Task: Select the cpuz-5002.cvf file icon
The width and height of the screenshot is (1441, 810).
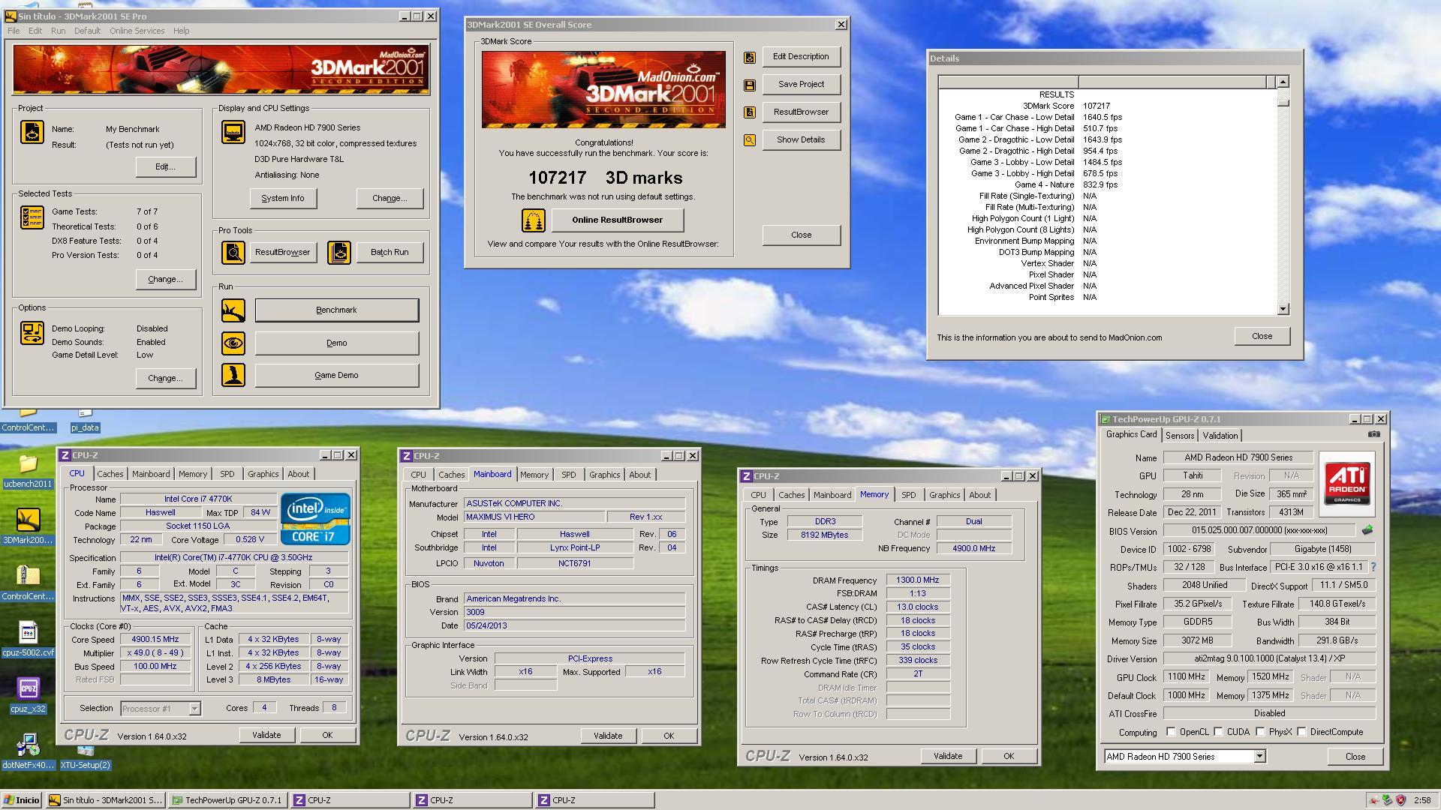Action: 28,639
